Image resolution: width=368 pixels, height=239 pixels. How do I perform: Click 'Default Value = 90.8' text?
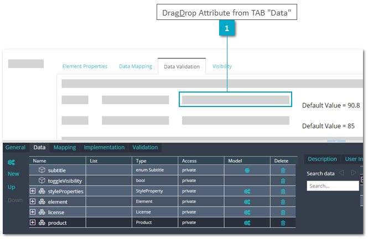coord(331,105)
